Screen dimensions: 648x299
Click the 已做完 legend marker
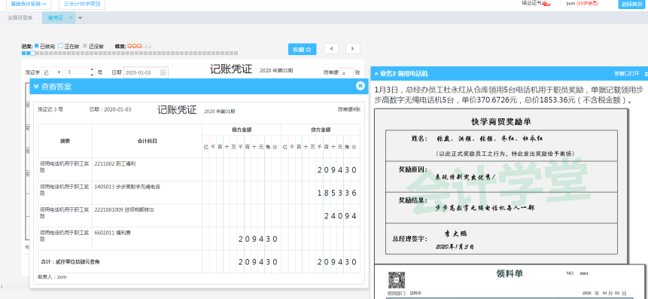click(x=36, y=46)
